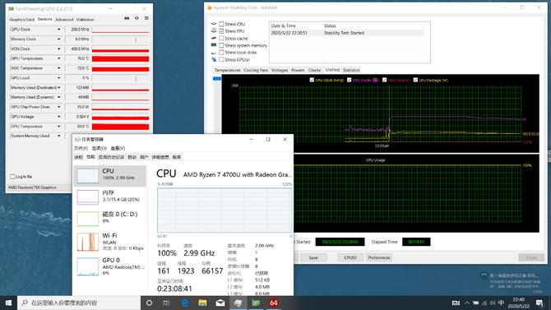Click GPU-Z screenshot camera icon

127,18
